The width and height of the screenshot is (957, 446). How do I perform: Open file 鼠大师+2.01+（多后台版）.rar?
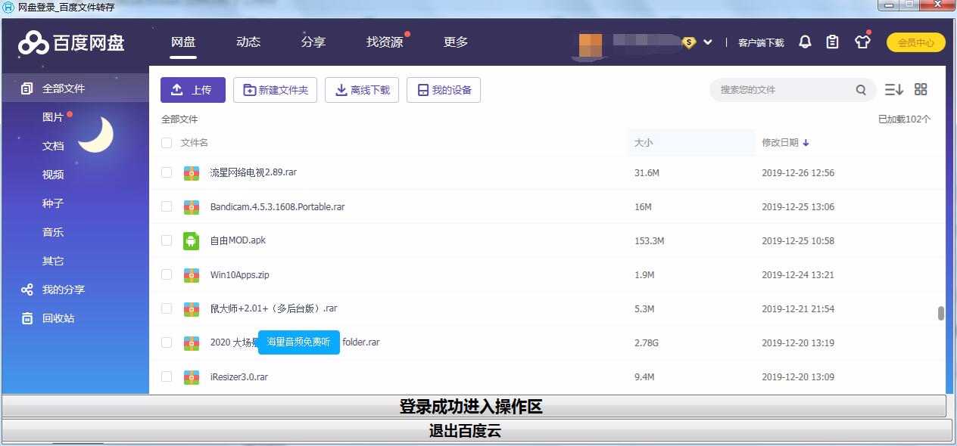click(273, 308)
